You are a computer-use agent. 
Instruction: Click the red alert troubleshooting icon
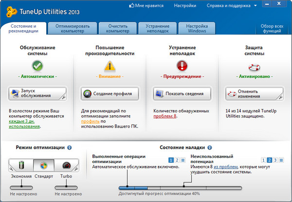[x=182, y=65]
